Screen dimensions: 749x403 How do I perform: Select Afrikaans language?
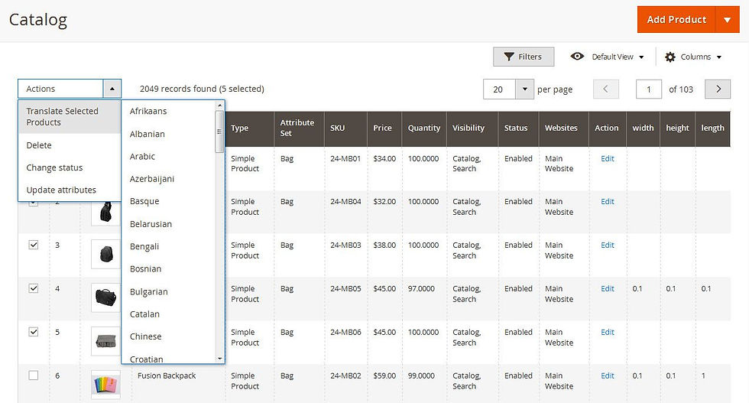click(148, 111)
